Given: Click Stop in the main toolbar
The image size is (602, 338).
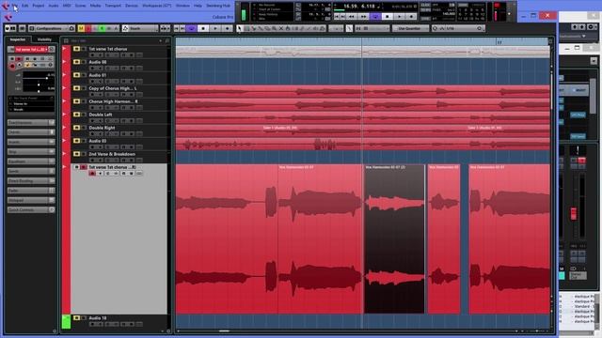Looking at the screenshot, I should pos(203,28).
